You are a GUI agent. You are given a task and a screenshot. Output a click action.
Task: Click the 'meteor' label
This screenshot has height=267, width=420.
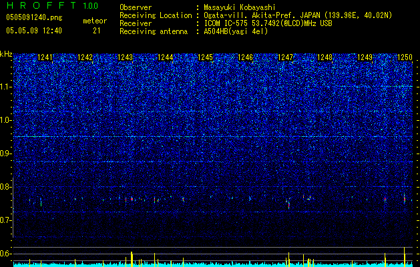[95, 21]
